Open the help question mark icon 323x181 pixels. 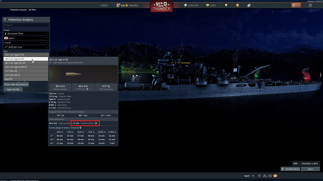click(x=310, y=5)
